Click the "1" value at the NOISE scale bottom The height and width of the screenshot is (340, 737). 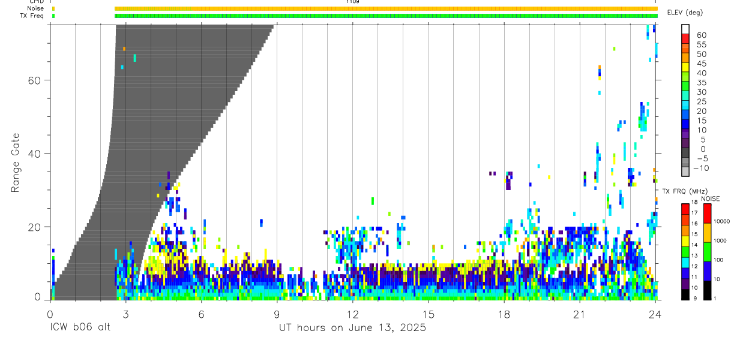(x=715, y=298)
